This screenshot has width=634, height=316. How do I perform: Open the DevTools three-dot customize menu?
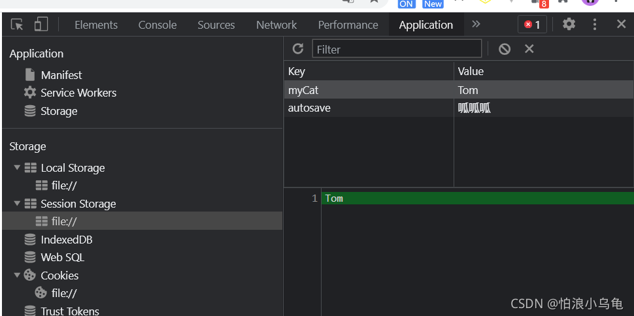594,24
